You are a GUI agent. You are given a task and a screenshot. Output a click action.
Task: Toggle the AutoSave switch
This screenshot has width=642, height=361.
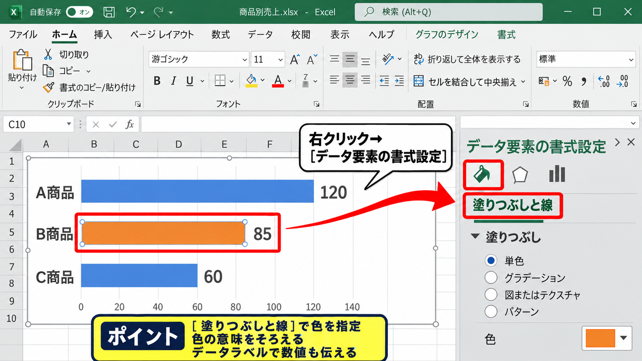pyautogui.click(x=79, y=12)
